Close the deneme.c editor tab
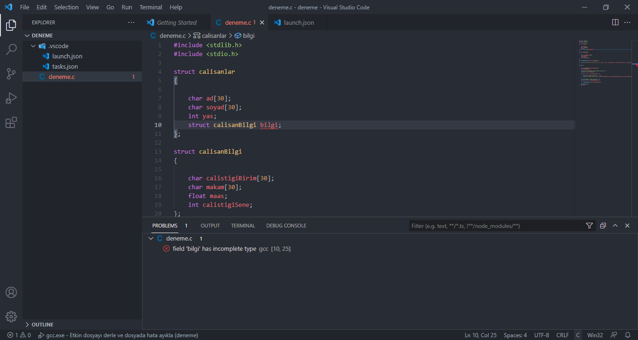638x340 pixels. 262,22
